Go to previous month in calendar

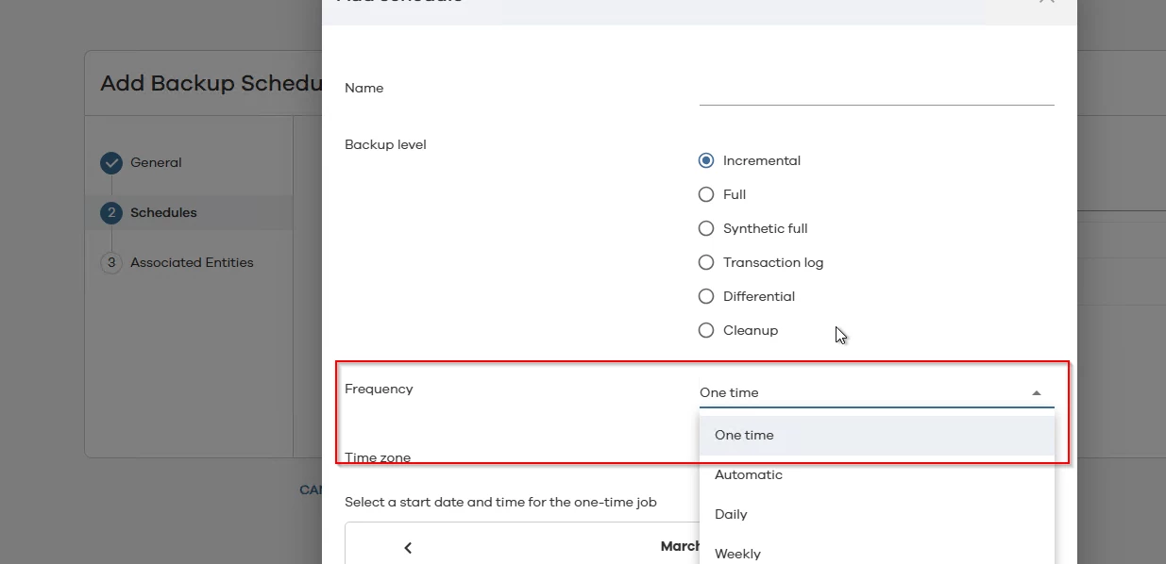408,548
